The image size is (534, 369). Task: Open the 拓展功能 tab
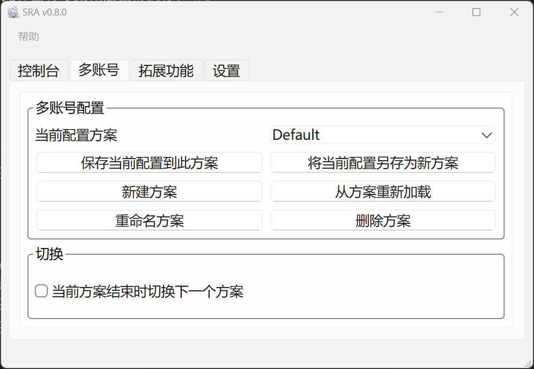pyautogui.click(x=166, y=70)
